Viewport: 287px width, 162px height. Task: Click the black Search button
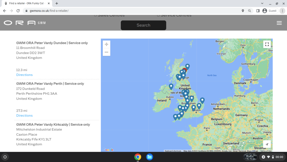pyautogui.click(x=143, y=25)
